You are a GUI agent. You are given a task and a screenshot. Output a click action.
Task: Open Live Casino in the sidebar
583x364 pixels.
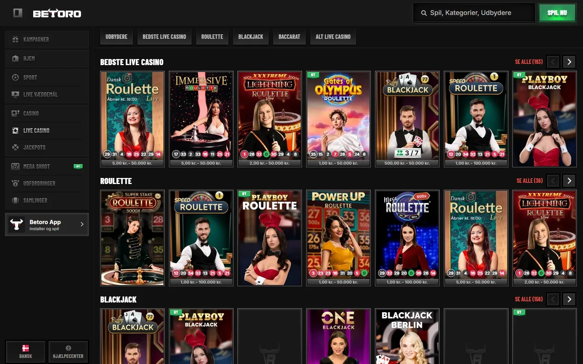(x=47, y=130)
